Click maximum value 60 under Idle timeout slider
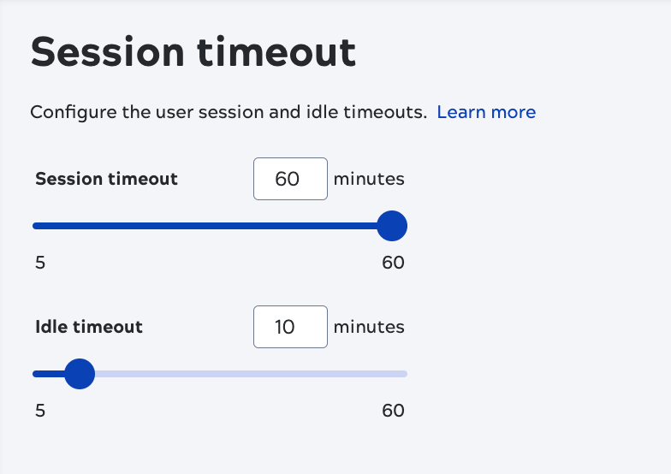671x474 pixels. pos(393,411)
